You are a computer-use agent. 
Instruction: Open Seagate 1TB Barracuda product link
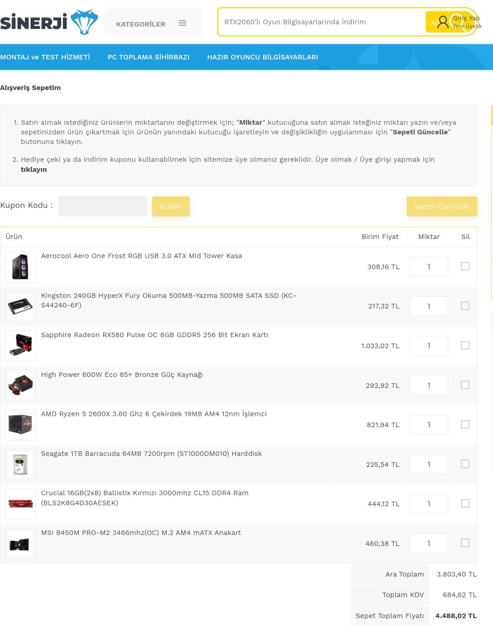pyautogui.click(x=152, y=454)
